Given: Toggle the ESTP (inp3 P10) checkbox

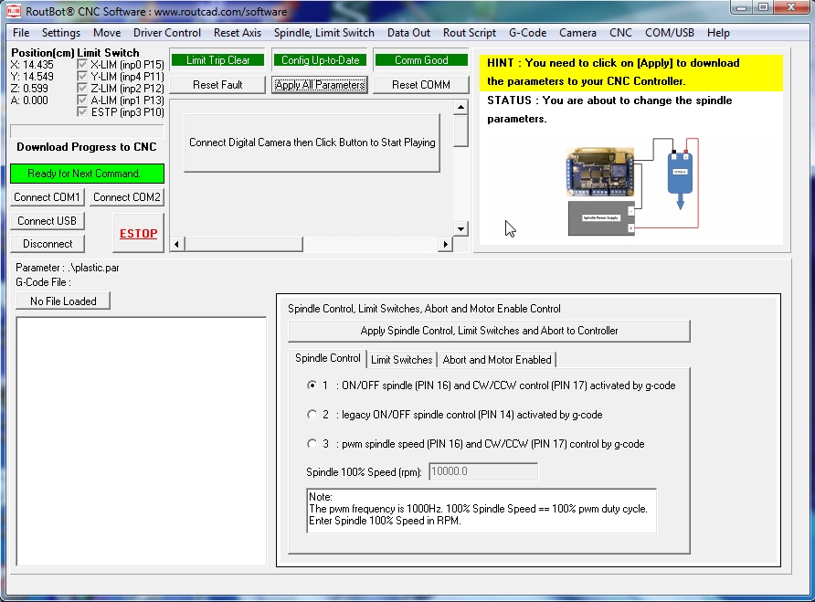Looking at the screenshot, I should tap(81, 111).
